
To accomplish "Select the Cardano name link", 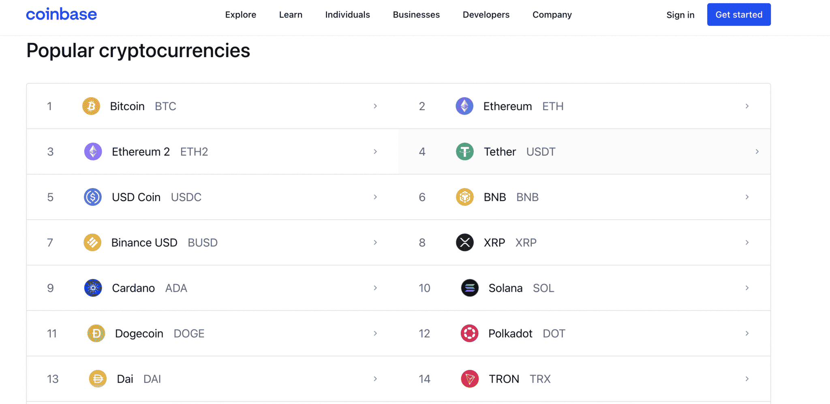I will [133, 288].
